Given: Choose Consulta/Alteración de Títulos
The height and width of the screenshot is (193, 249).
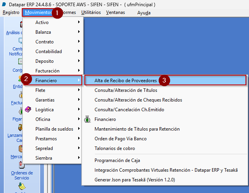Looking at the screenshot, I should pyautogui.click(x=165, y=90).
